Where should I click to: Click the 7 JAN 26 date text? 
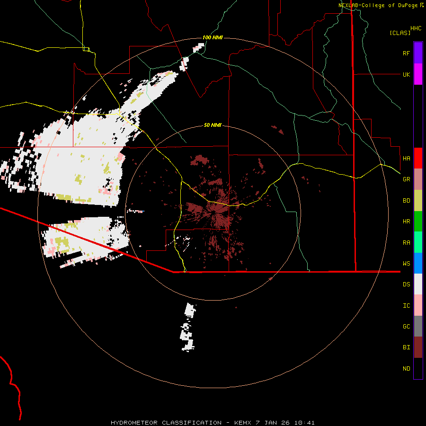pos(272,423)
